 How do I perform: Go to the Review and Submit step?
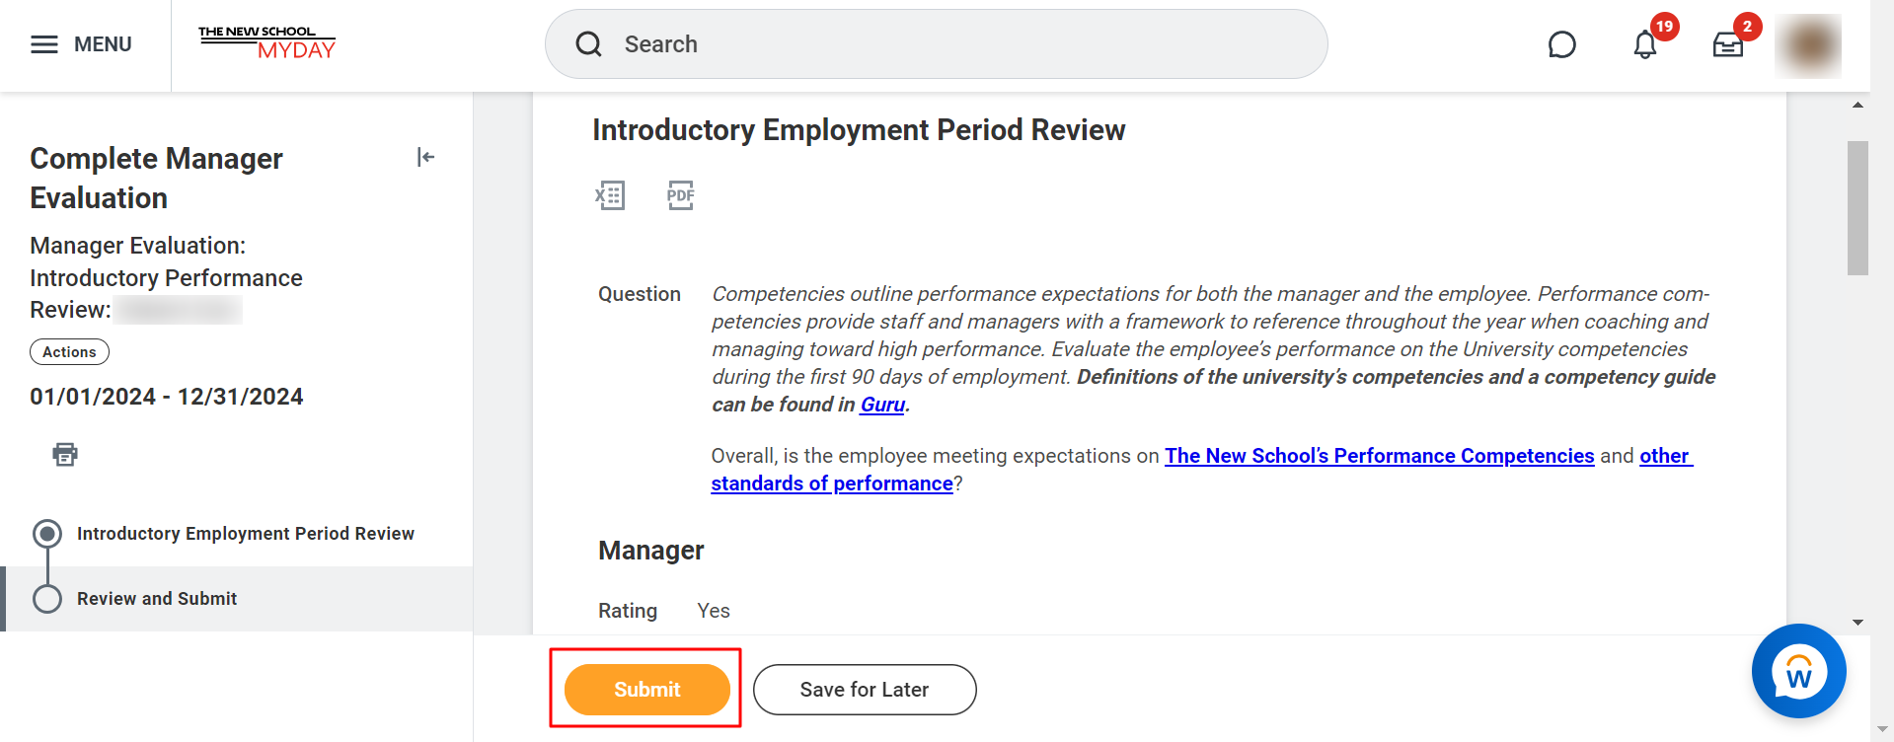(x=157, y=599)
